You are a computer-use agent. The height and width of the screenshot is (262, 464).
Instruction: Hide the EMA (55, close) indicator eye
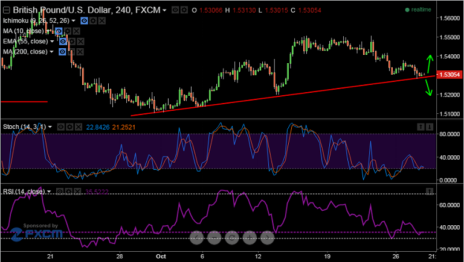pyautogui.click(x=63, y=42)
